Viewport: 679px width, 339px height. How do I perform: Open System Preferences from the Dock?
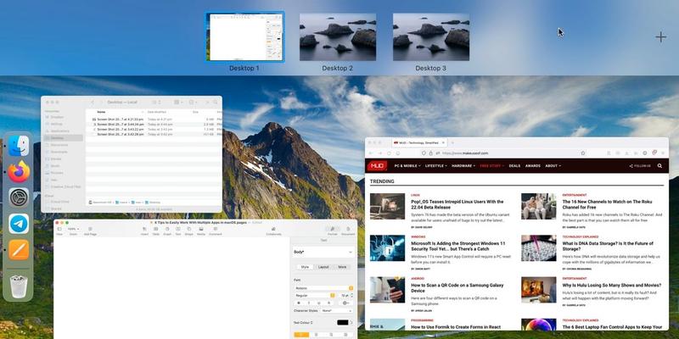click(x=19, y=198)
